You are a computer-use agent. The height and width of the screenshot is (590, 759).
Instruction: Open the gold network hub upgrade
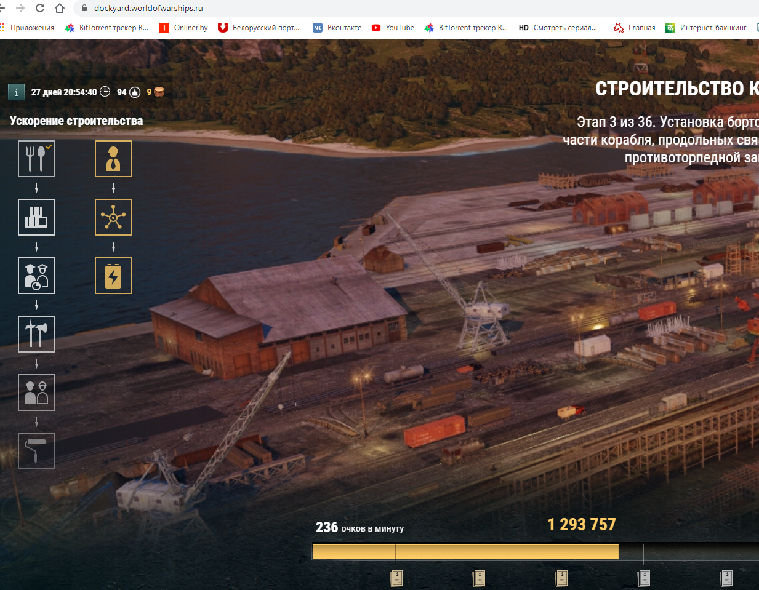(x=113, y=217)
